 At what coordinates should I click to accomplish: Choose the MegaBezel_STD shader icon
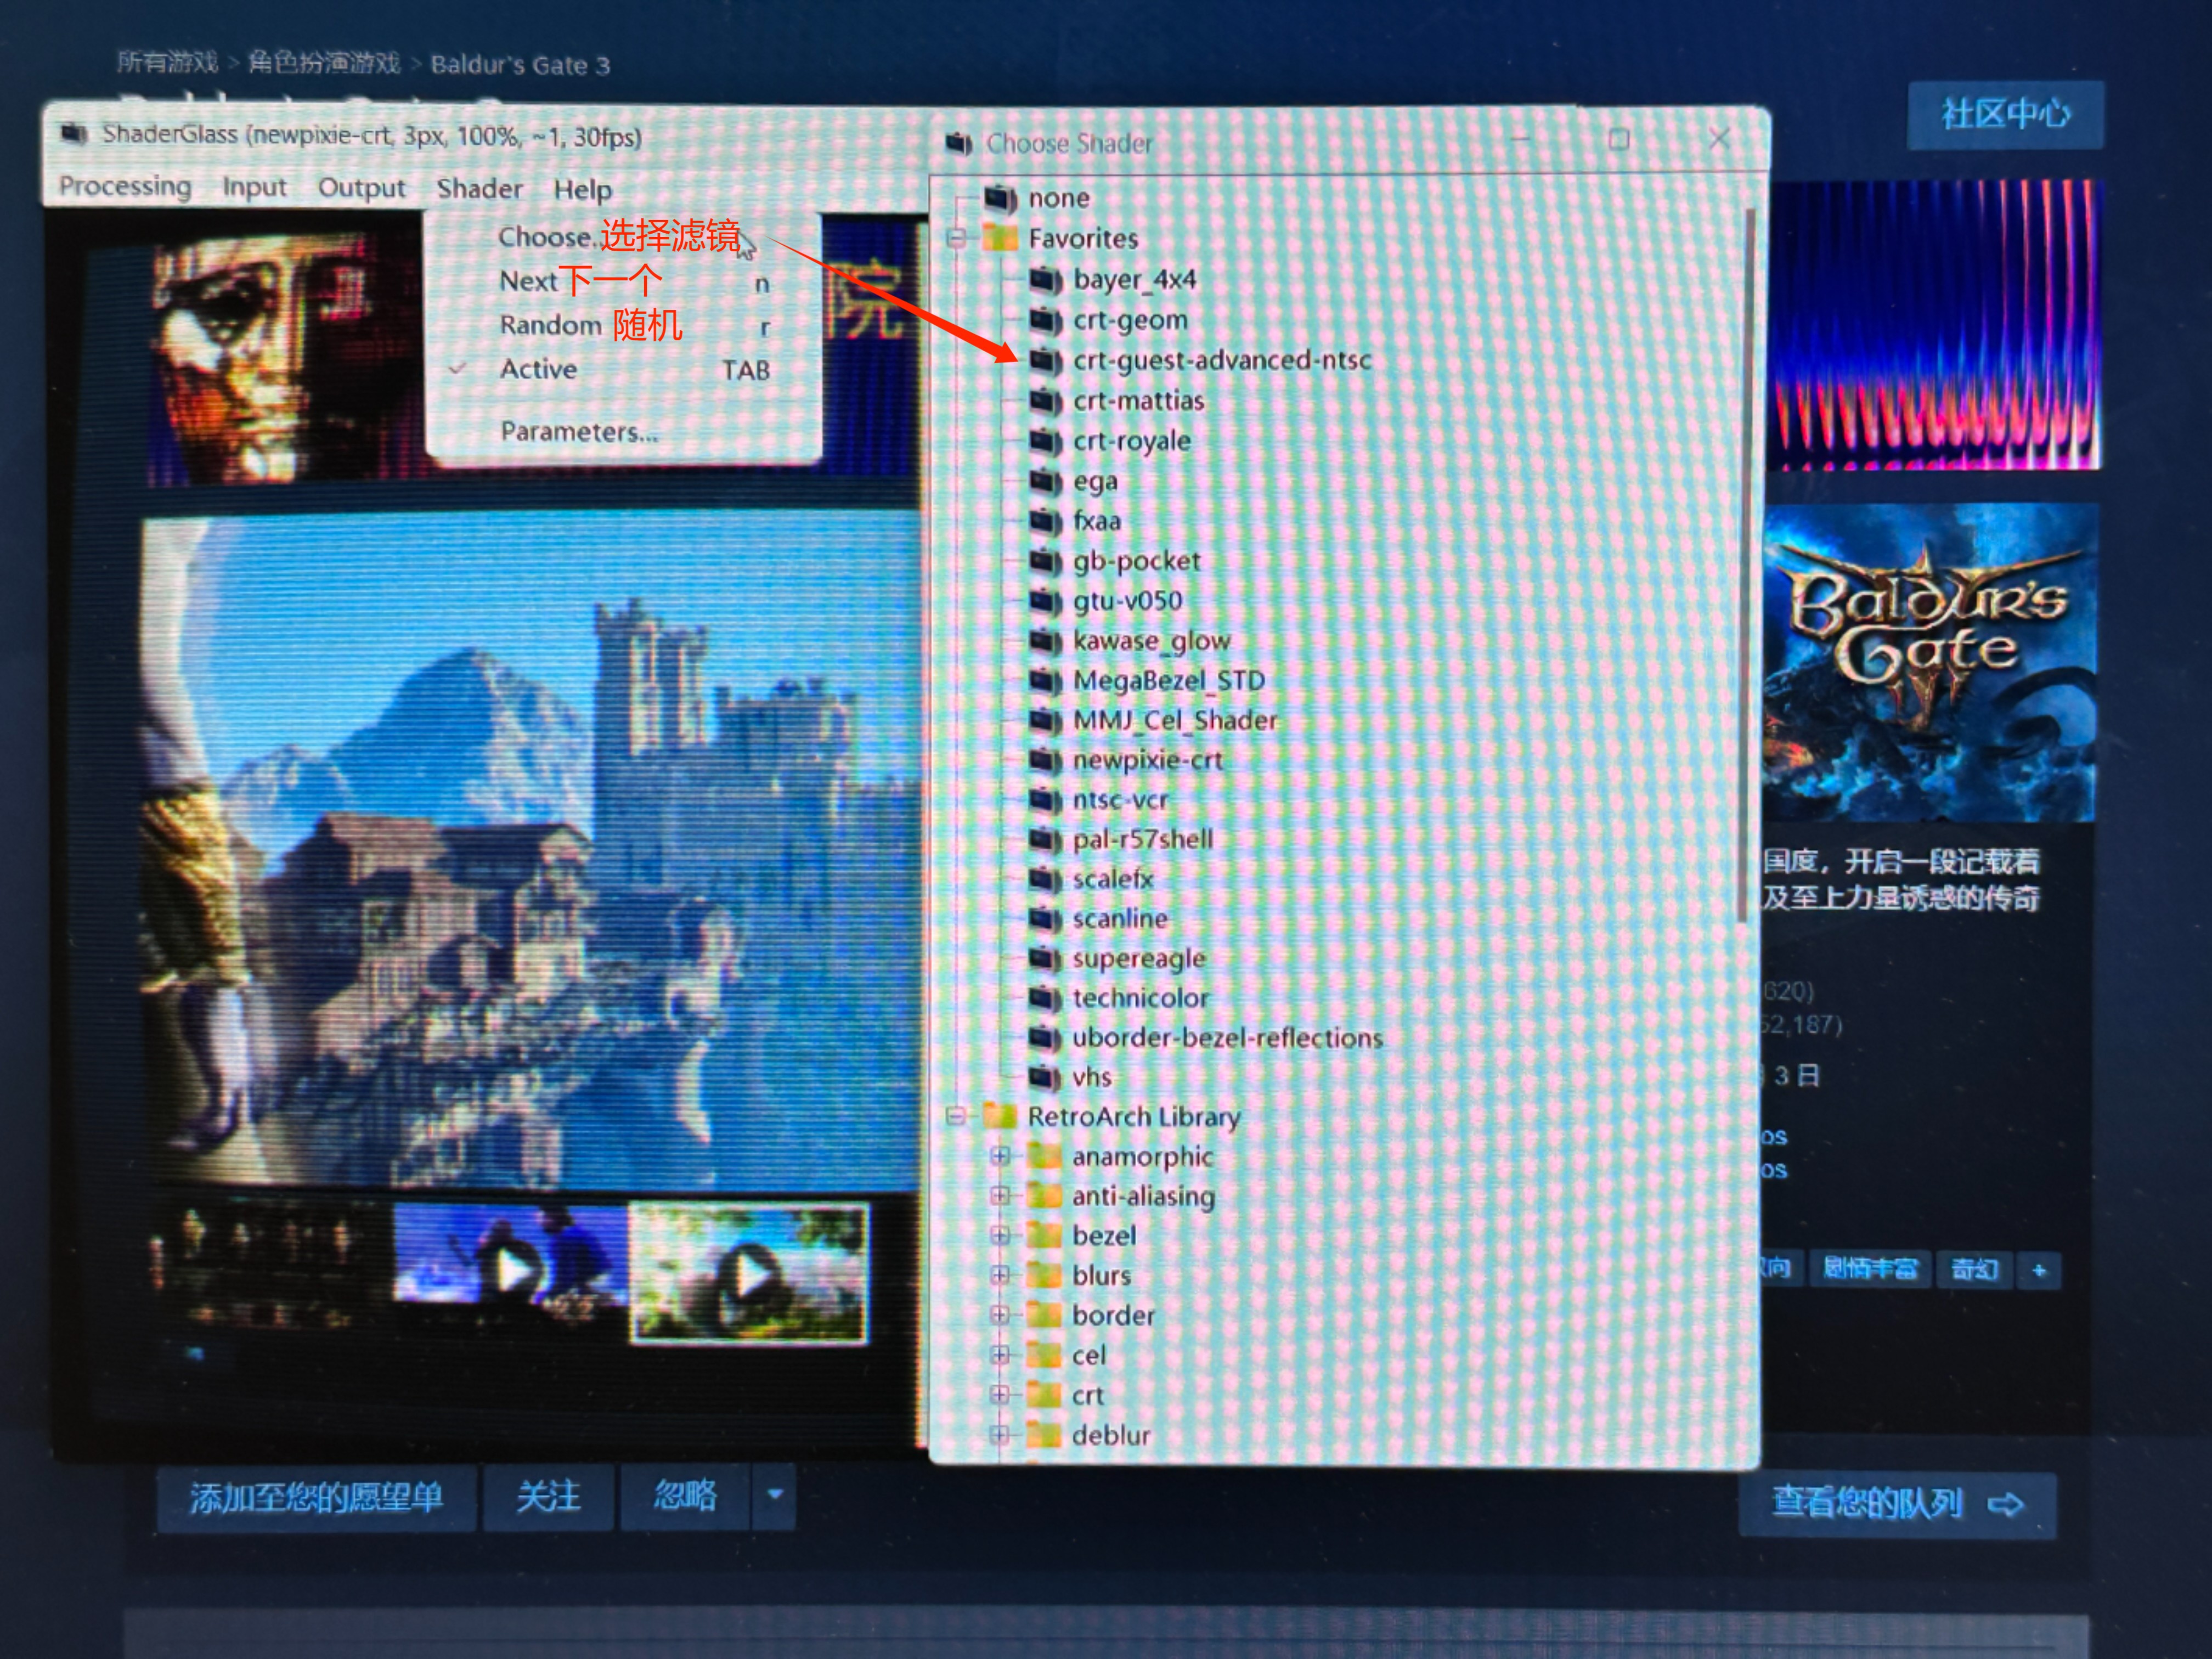click(x=1045, y=681)
